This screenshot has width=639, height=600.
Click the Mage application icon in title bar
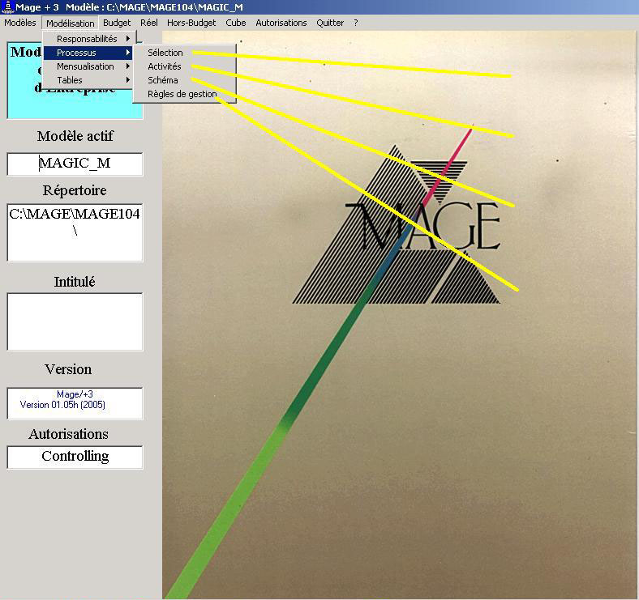pyautogui.click(x=8, y=7)
